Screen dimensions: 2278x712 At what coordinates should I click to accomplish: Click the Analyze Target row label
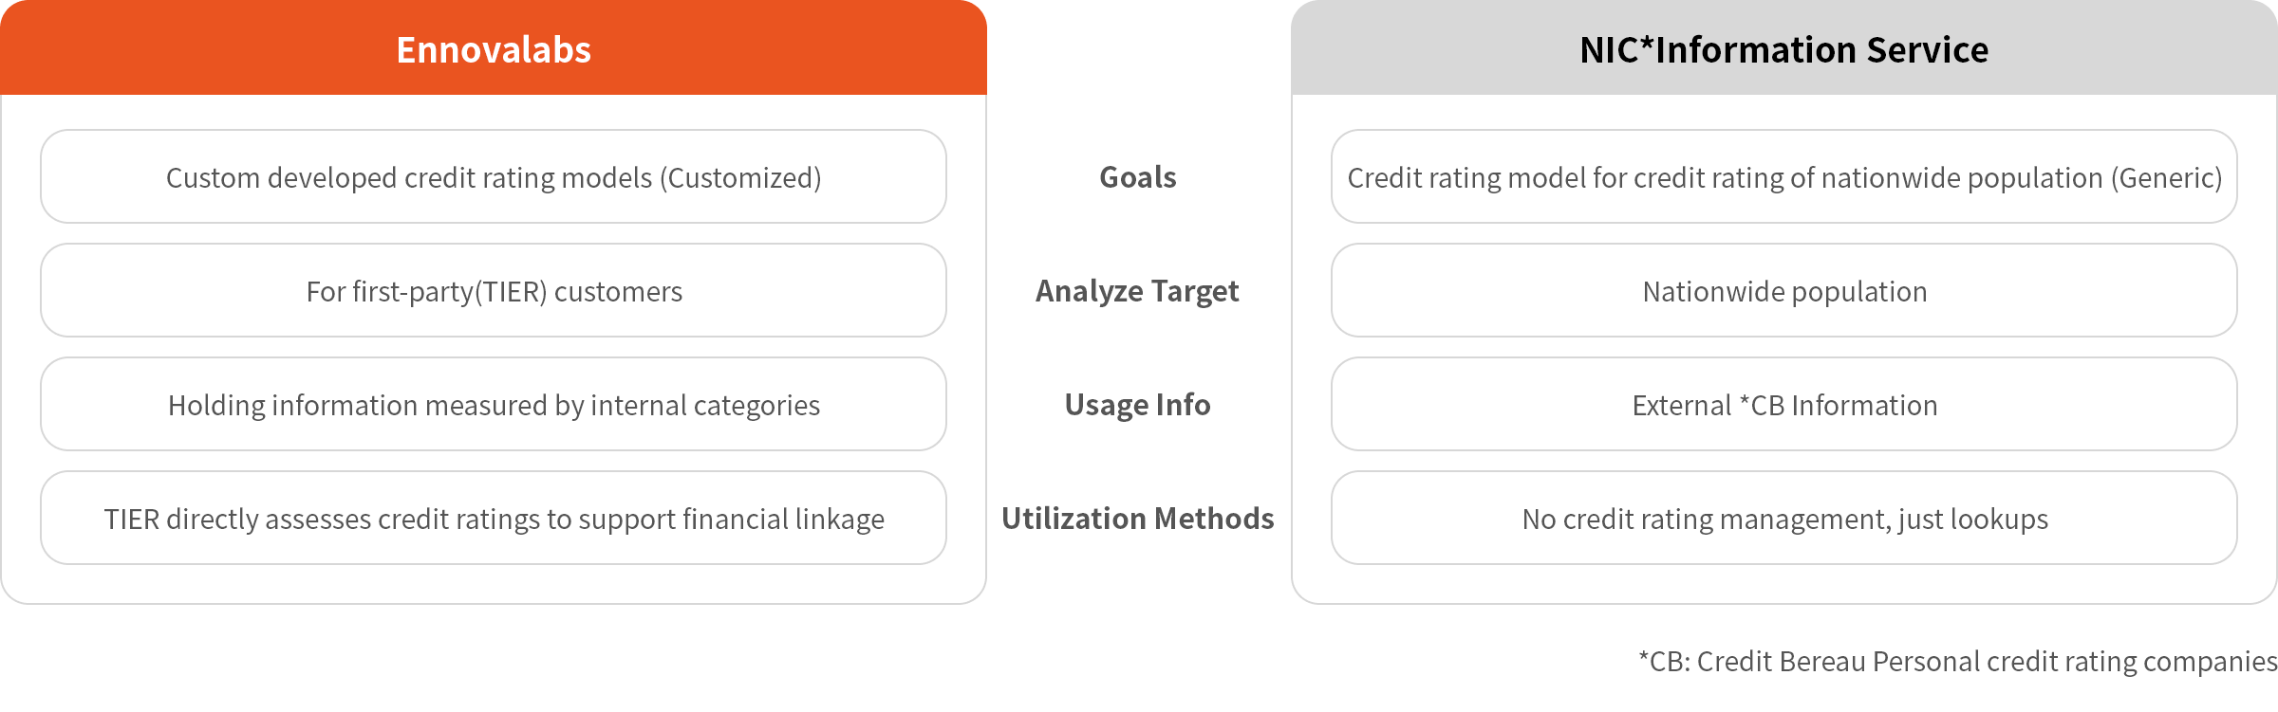(1137, 291)
